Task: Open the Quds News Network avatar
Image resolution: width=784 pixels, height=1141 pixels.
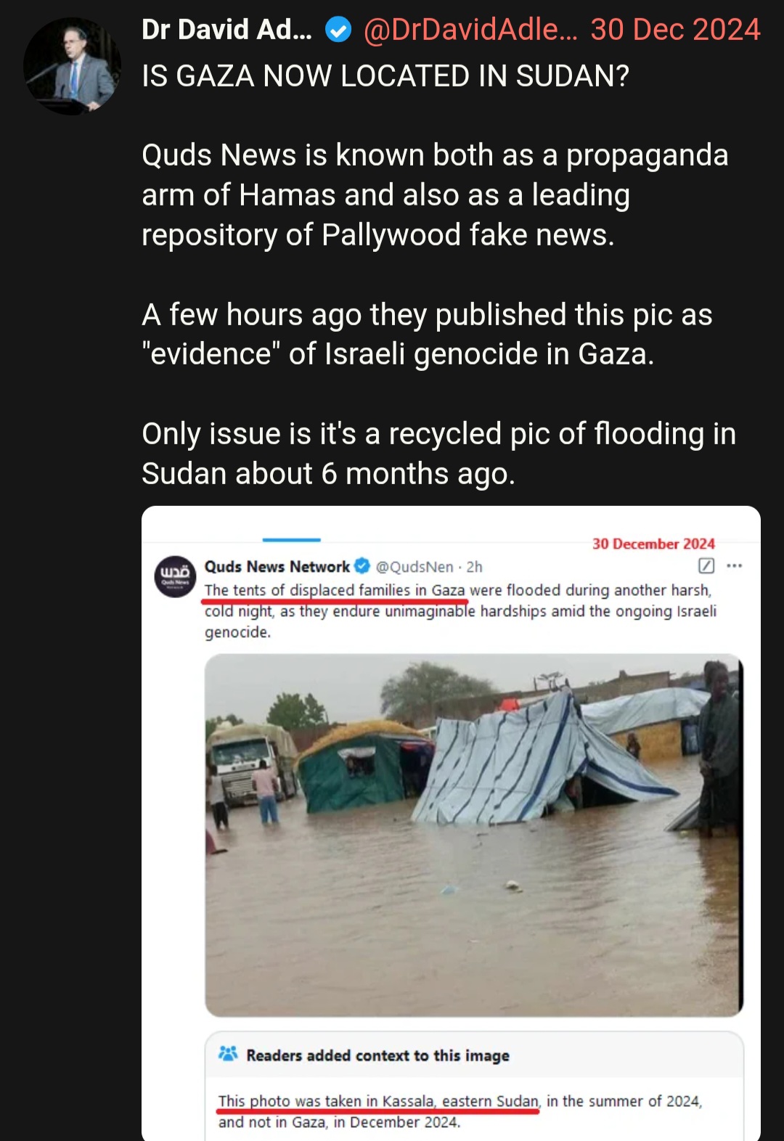Action: click(x=175, y=576)
